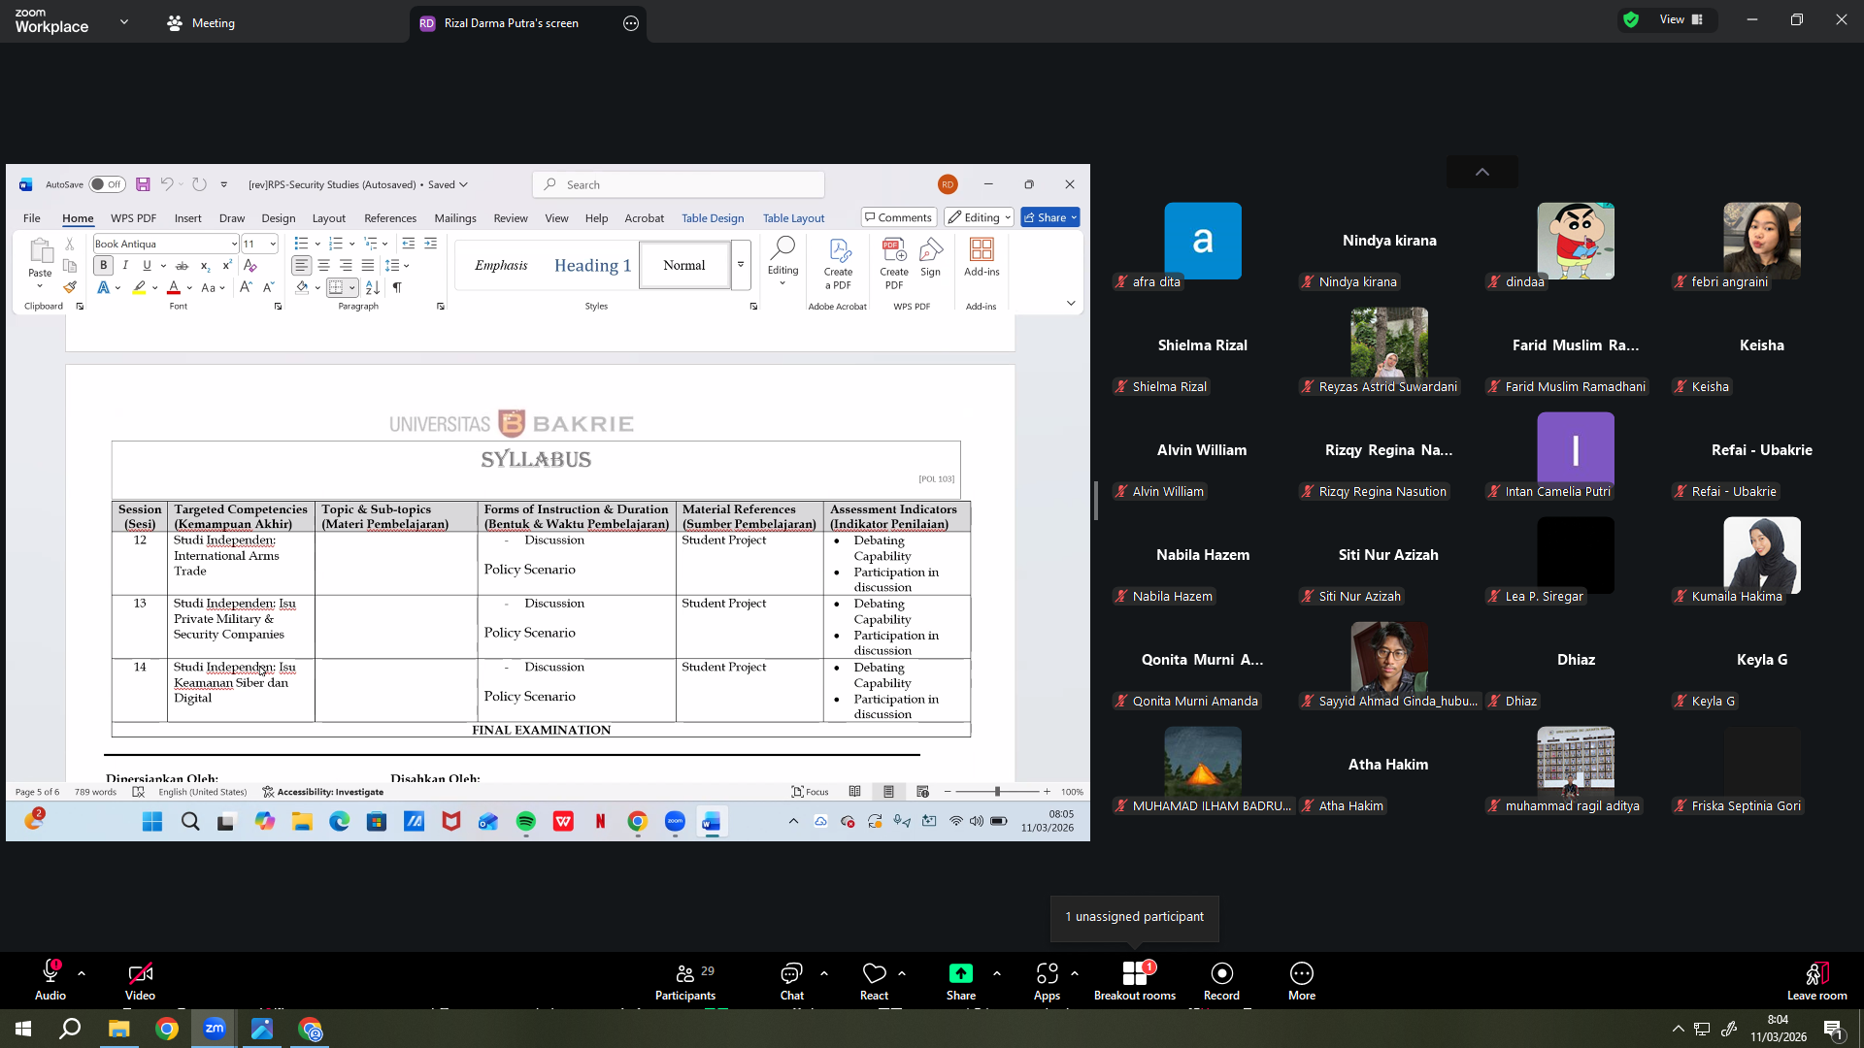Image resolution: width=1864 pixels, height=1048 pixels.
Task: Open the Word File menu
Action: 32,218
